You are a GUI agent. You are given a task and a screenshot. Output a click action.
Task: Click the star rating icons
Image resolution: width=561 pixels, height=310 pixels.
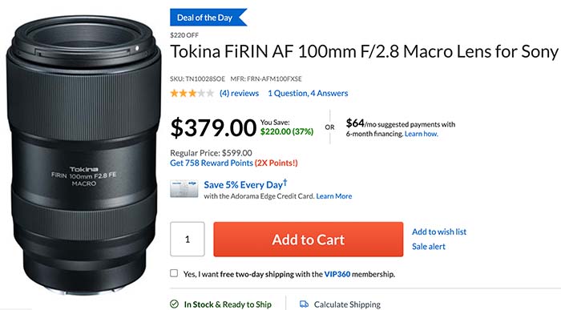192,94
